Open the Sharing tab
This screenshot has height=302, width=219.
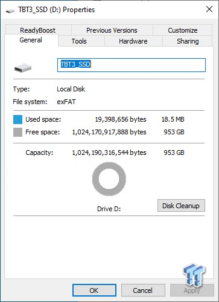click(188, 41)
